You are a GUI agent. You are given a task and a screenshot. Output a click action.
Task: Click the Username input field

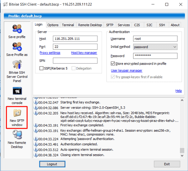pos(155,39)
